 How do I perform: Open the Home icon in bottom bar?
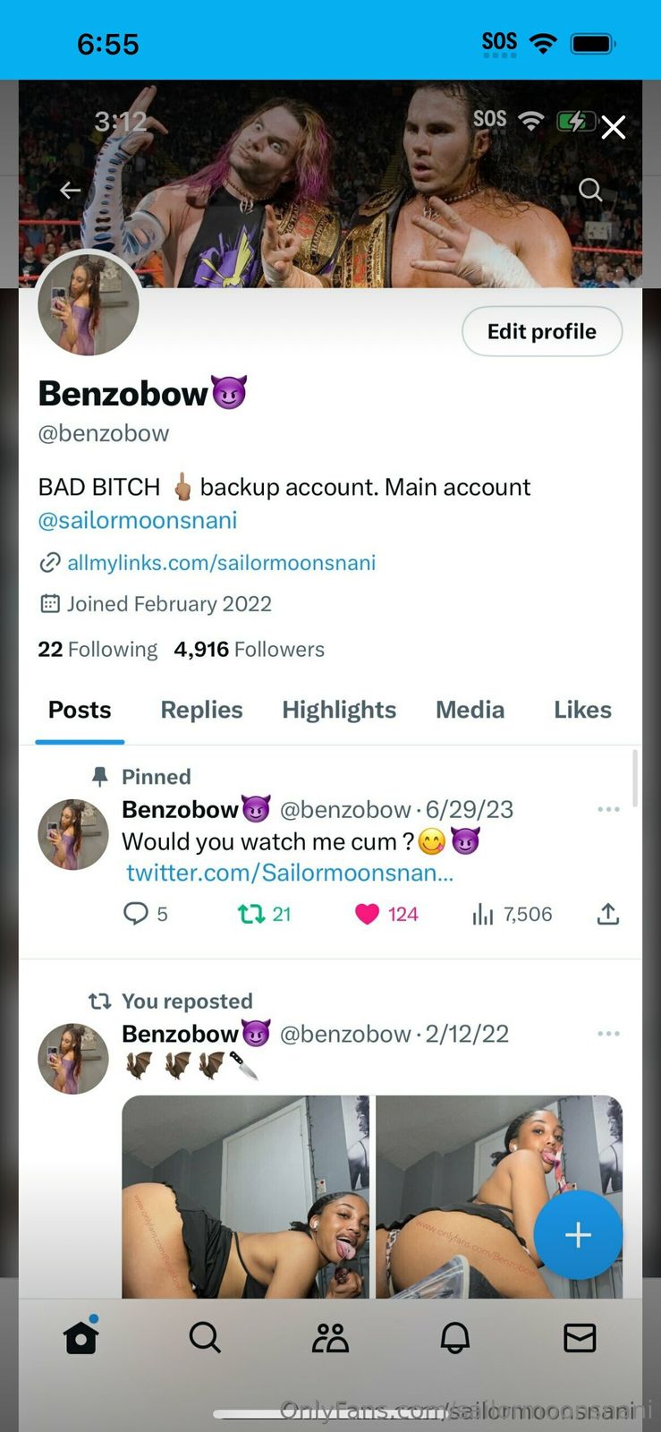81,1338
